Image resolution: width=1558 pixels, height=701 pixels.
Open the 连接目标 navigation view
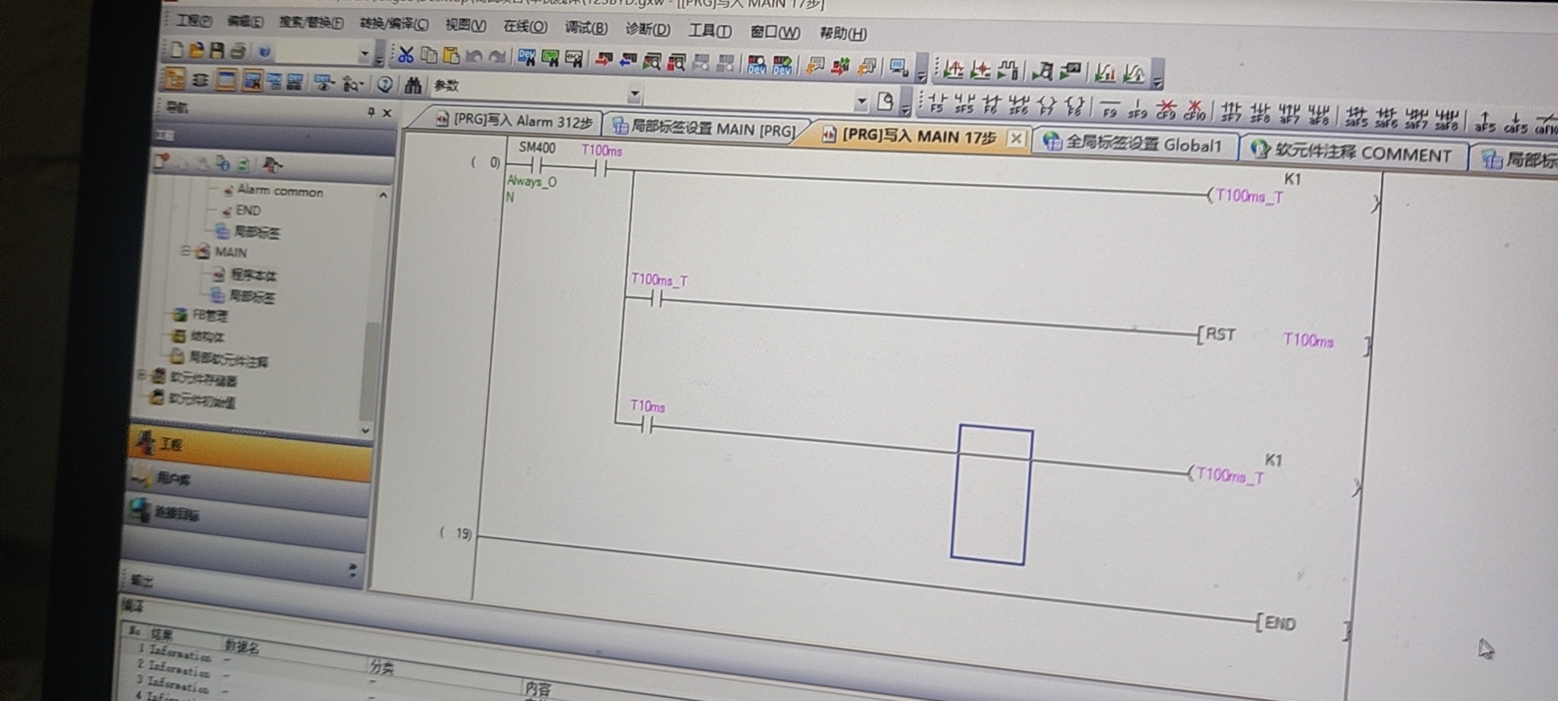(174, 513)
